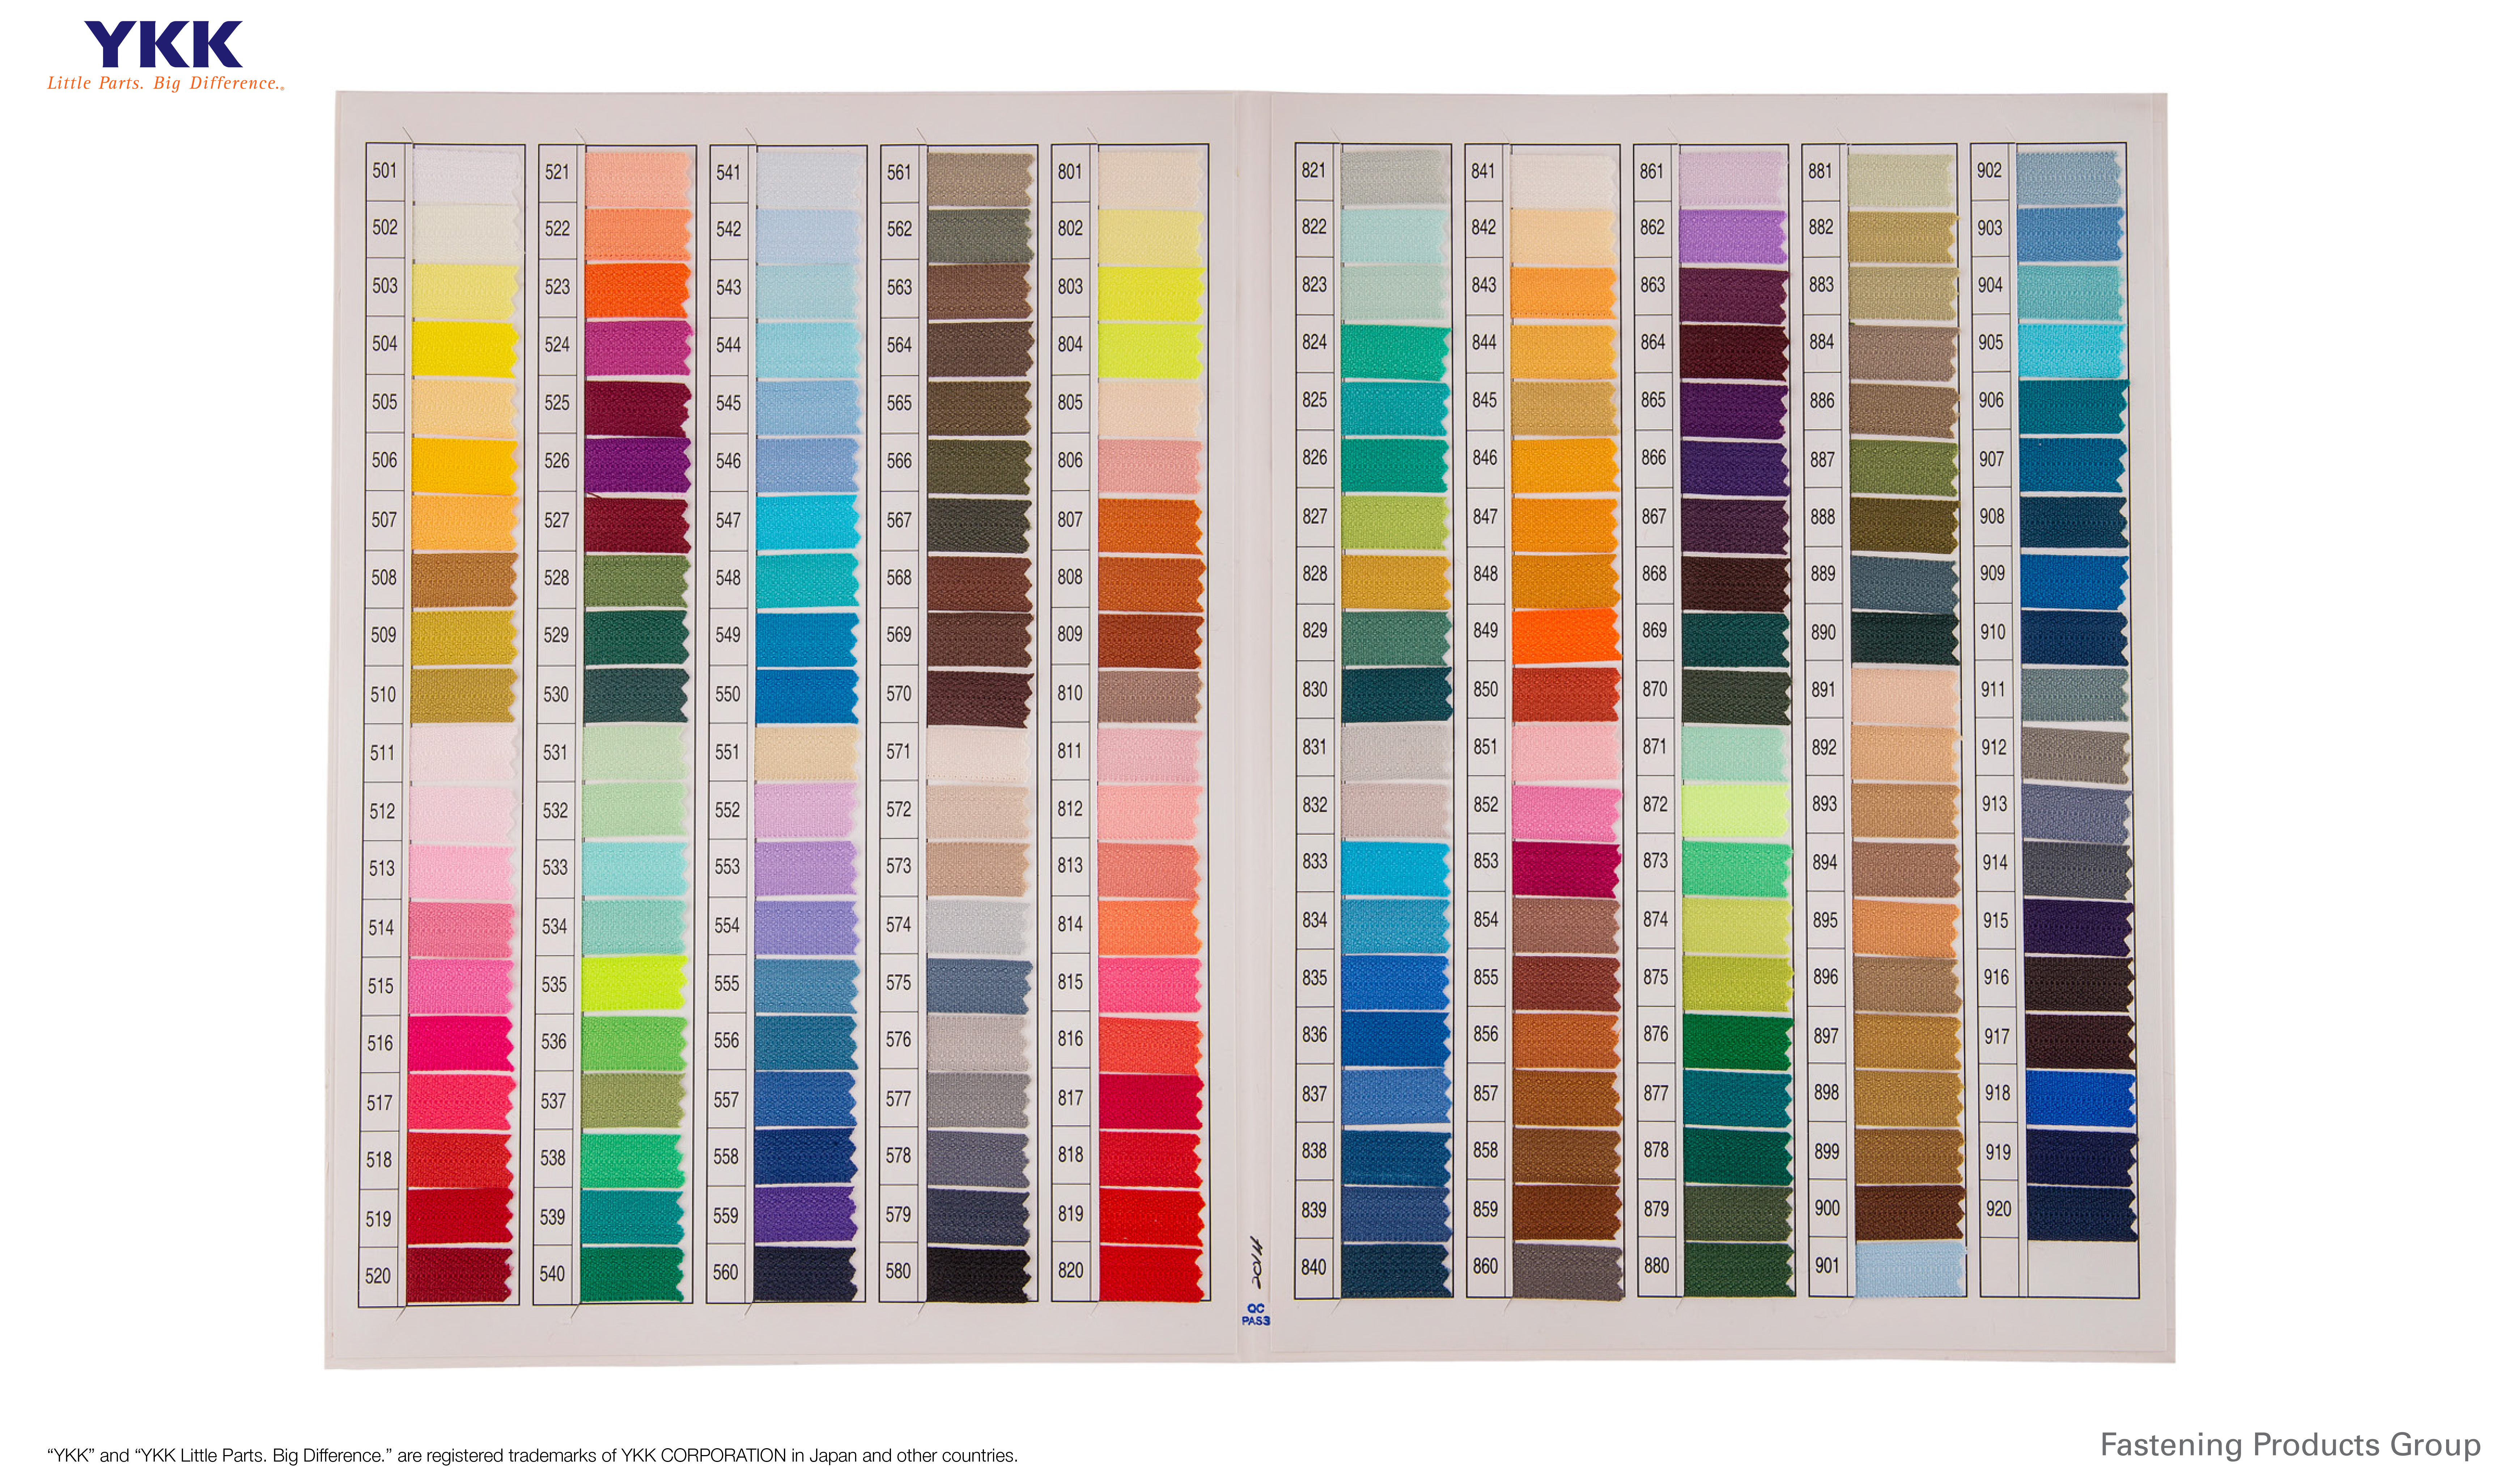Choose the neon yellow swatch numbered 535
This screenshot has height=1484, width=2500.
pyautogui.click(x=633, y=984)
